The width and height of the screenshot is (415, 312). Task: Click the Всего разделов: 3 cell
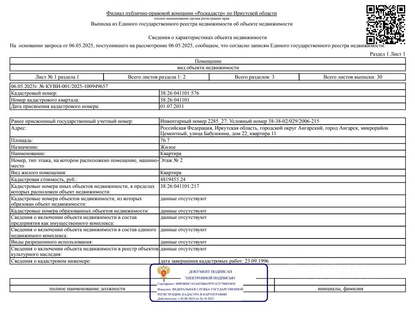254,77
